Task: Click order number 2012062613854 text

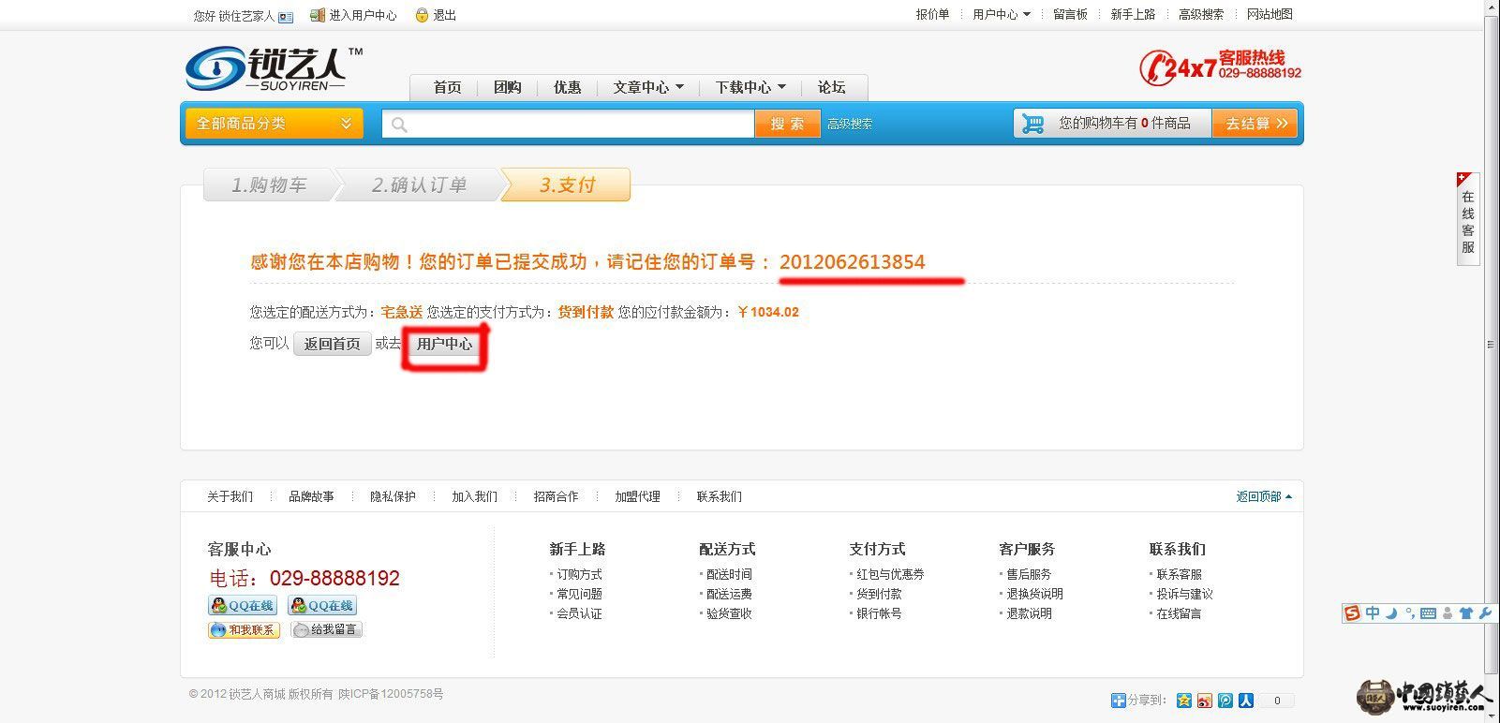Action: pyautogui.click(x=853, y=262)
